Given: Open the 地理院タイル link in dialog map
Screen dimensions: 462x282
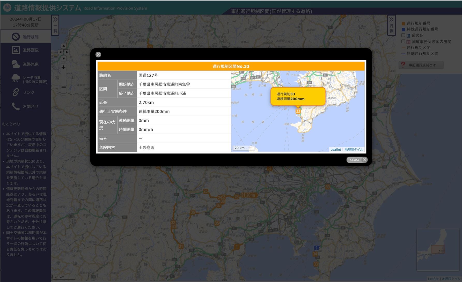Looking at the screenshot, I should 354,150.
